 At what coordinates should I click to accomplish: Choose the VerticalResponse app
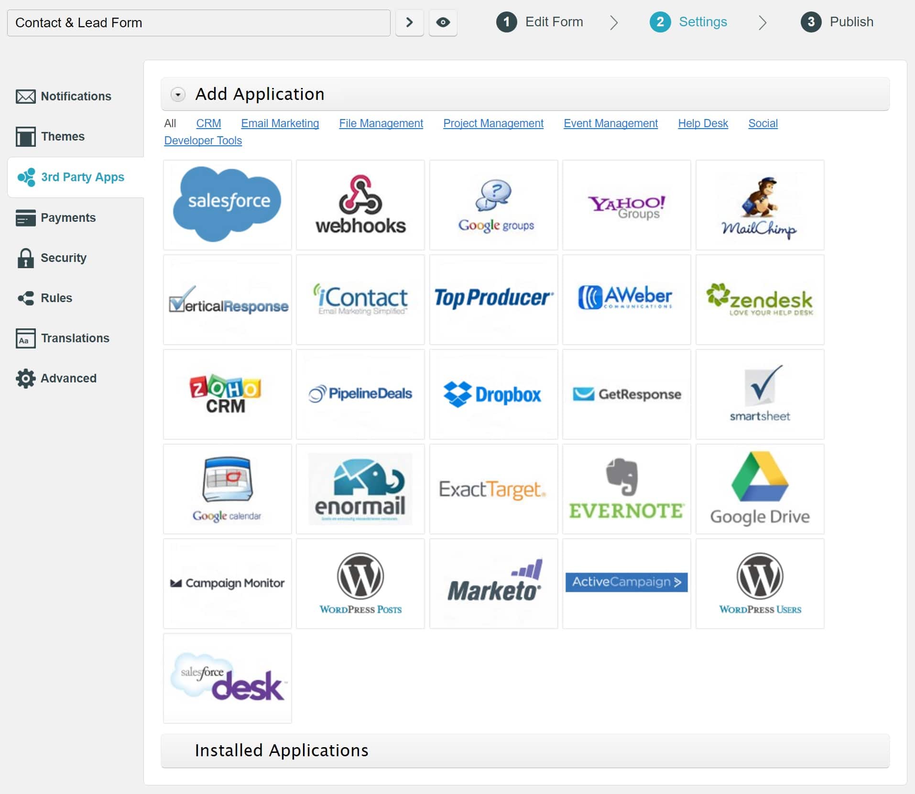(x=227, y=299)
